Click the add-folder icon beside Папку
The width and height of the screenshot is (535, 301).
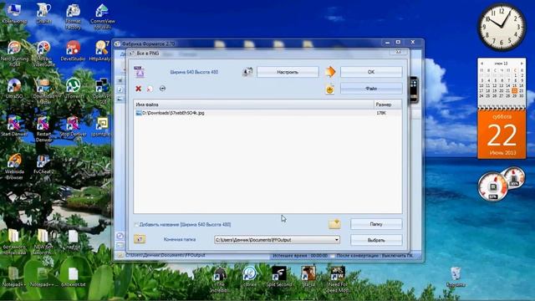point(334,224)
